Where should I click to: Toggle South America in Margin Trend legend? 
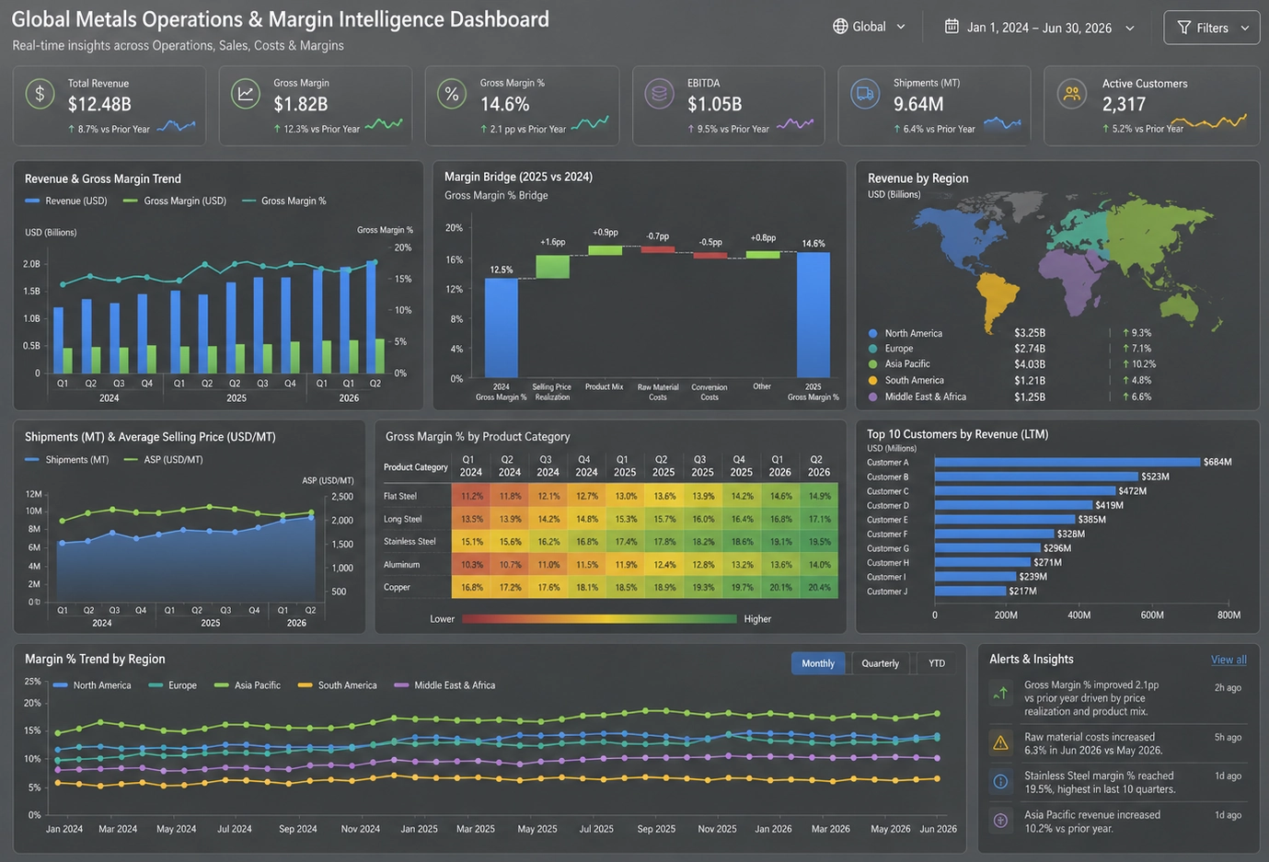338,685
